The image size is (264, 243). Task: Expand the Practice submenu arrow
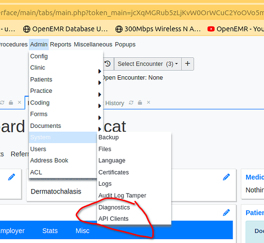click(99, 95)
